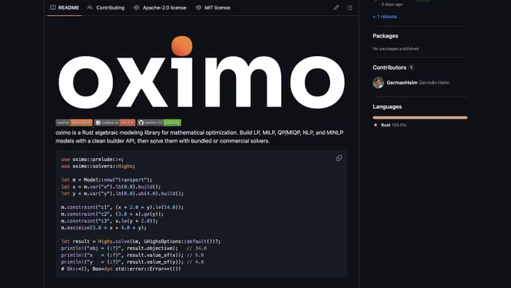The image size is (511, 288).
Task: Click the oximo CI passing badge
Action: (159, 123)
